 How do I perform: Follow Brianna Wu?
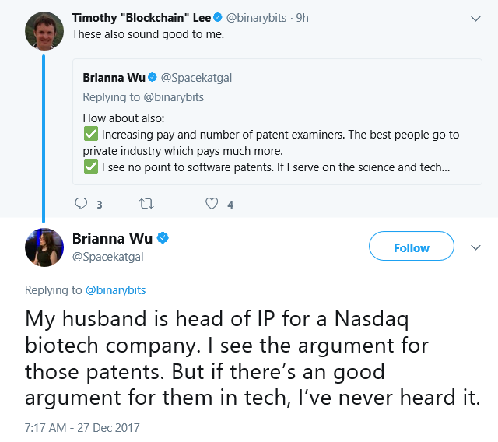coord(412,246)
